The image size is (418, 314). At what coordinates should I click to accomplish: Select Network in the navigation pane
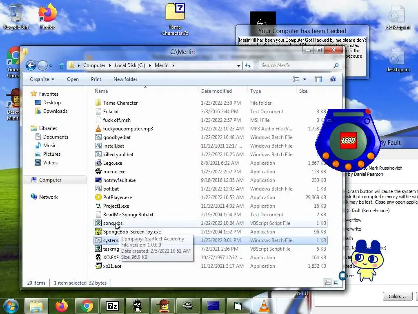48,197
